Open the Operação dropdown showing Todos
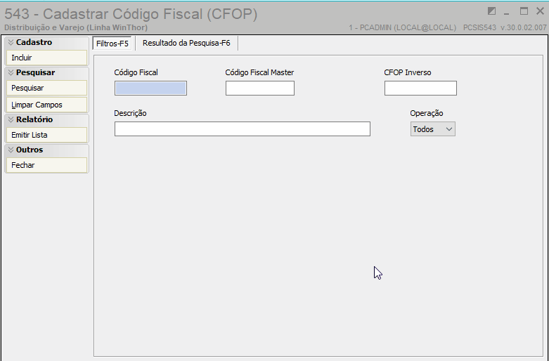Image resolution: width=549 pixels, height=361 pixels. point(433,129)
